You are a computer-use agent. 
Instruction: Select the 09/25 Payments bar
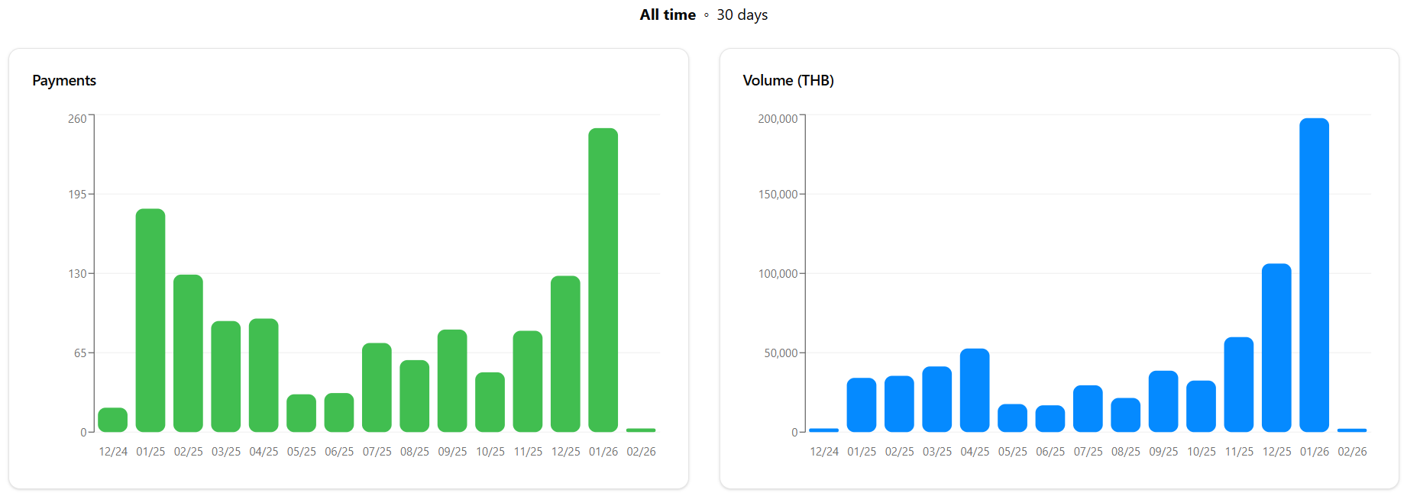click(452, 381)
